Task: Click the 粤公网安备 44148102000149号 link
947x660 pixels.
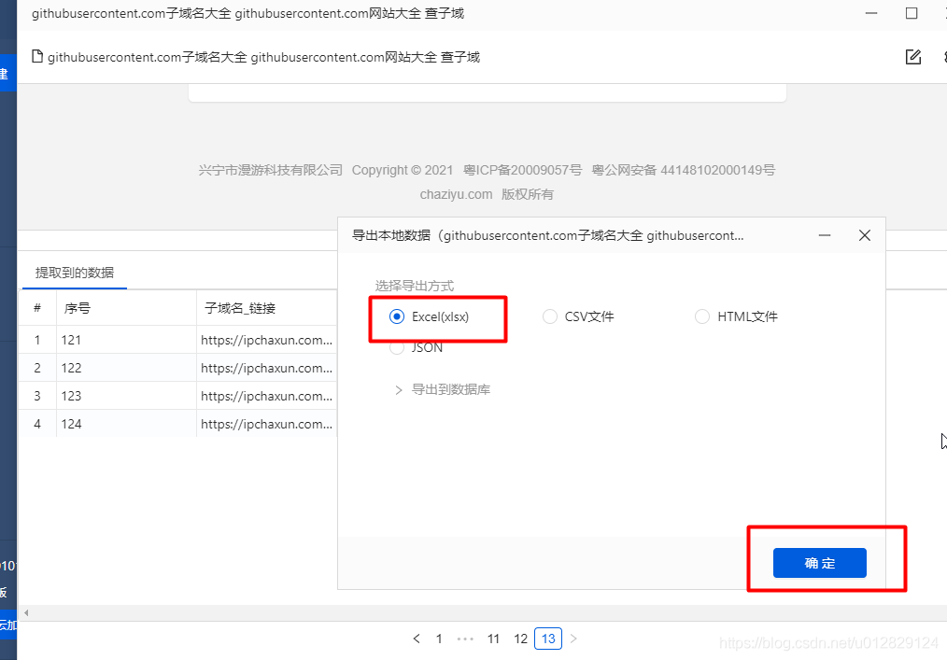Action: point(683,170)
